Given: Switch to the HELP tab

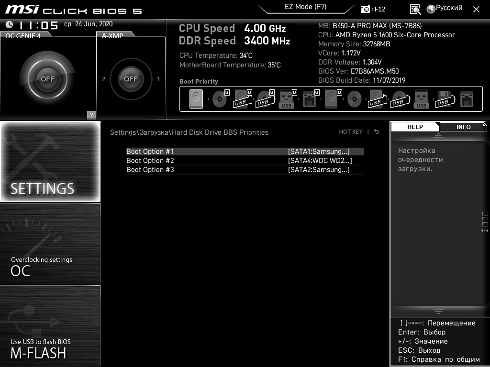Looking at the screenshot, I should click(x=415, y=127).
